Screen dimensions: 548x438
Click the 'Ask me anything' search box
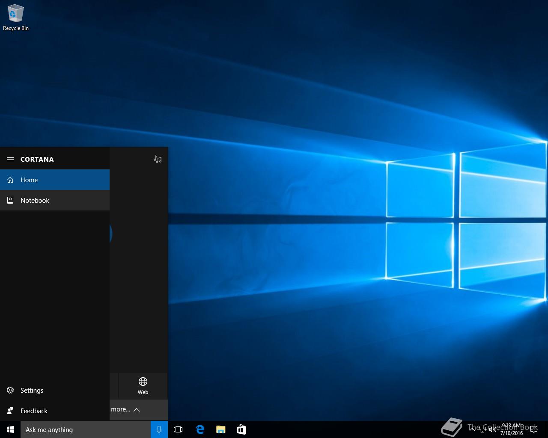(x=86, y=429)
